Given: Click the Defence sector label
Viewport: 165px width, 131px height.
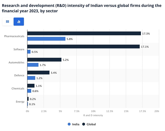Looking at the screenshot, I should [19, 76].
